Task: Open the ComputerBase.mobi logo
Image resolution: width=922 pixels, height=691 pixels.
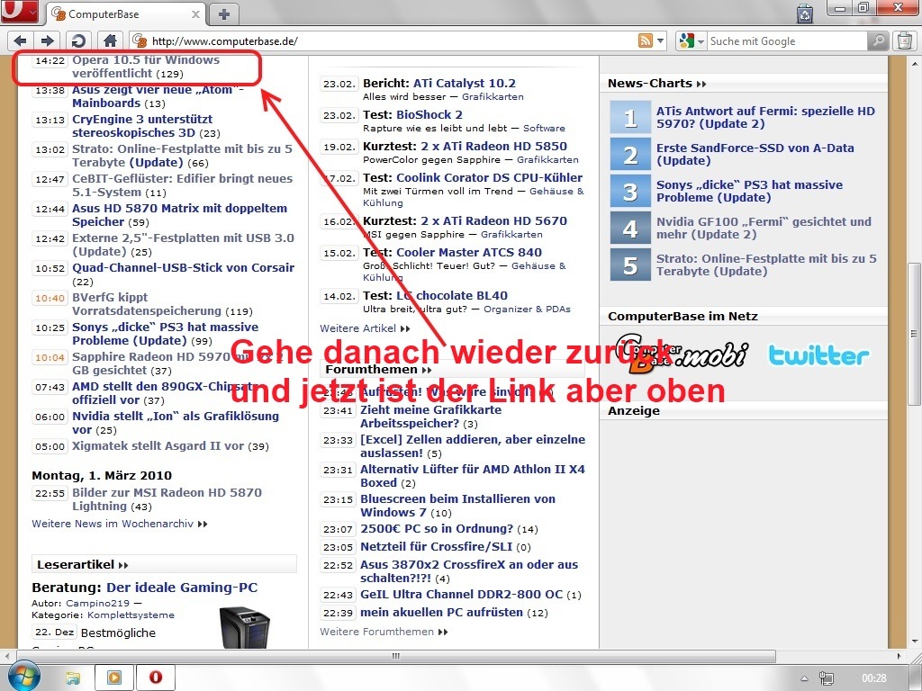Action: [x=681, y=354]
